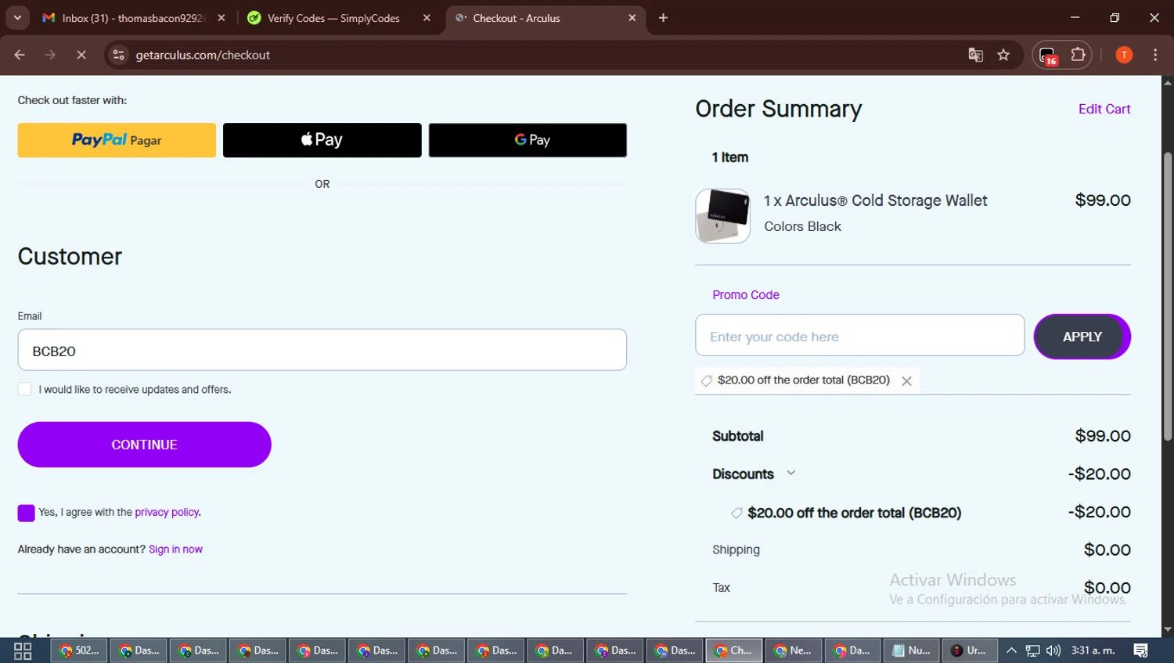Open the extension with badge 16
This screenshot has height=663, width=1174.
[1048, 56]
